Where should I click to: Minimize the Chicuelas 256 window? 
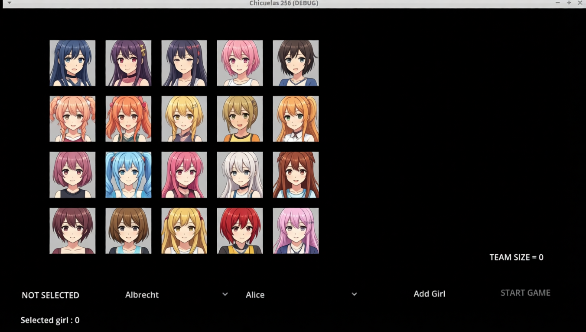point(558,3)
